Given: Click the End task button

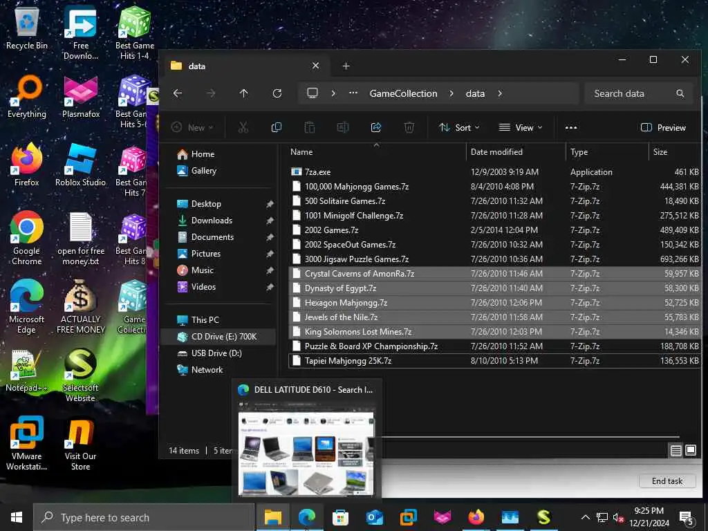Looking at the screenshot, I should click(x=667, y=481).
